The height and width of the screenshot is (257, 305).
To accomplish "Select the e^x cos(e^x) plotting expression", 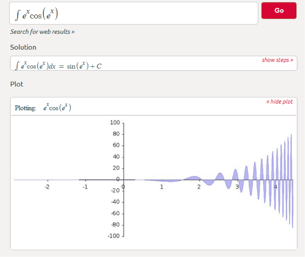I will (57, 108).
